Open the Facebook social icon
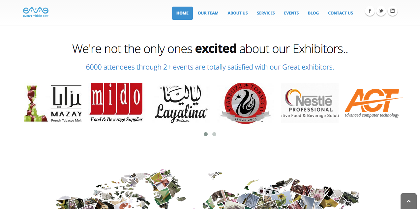 [x=370, y=11]
